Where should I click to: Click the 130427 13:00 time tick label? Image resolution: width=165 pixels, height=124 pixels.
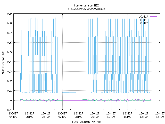160,115
